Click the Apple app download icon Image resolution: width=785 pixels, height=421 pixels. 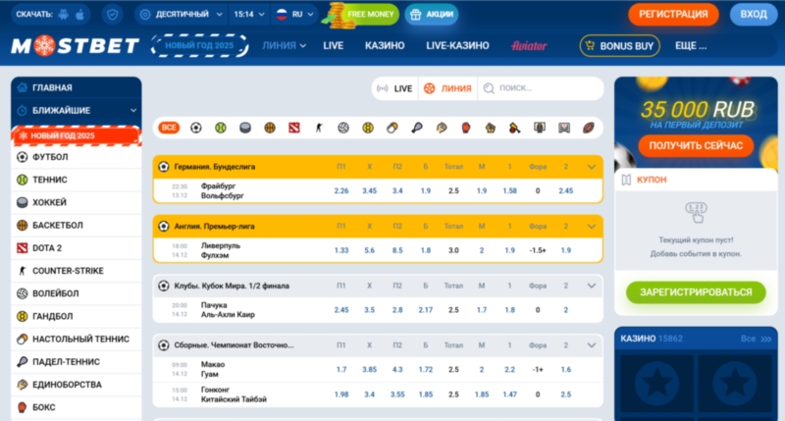point(80,15)
